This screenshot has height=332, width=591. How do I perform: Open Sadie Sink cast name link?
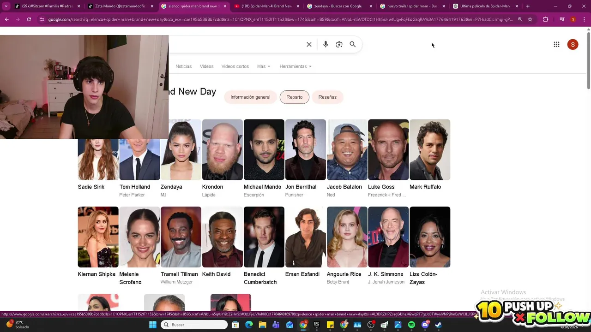[91, 187]
